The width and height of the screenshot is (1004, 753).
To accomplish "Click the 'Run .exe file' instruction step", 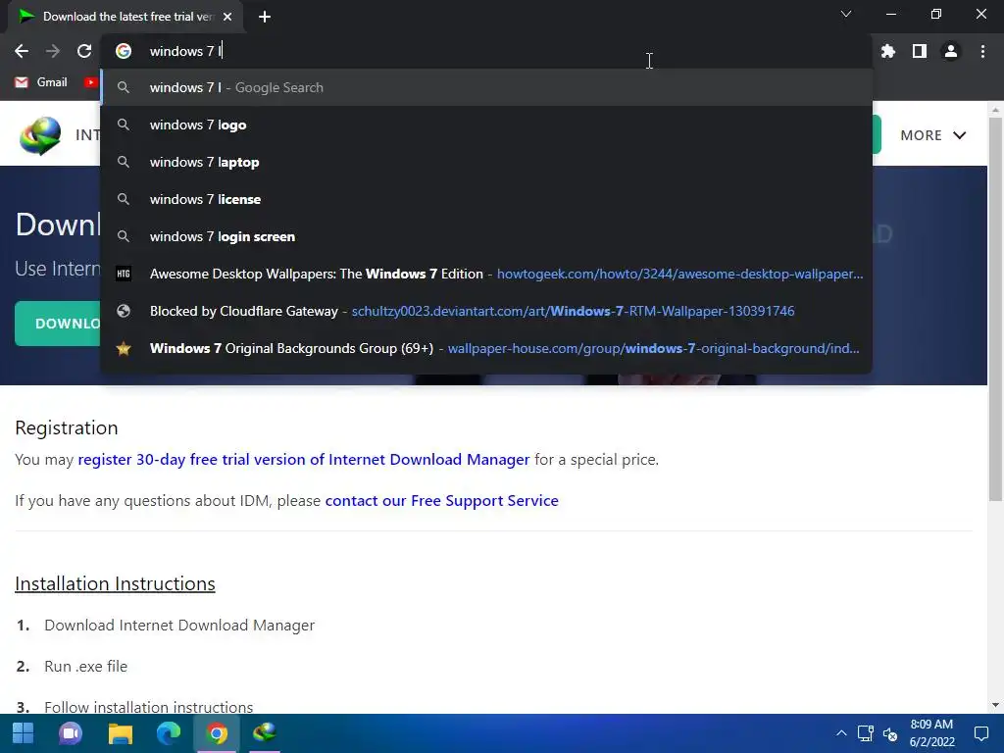I will click(86, 666).
